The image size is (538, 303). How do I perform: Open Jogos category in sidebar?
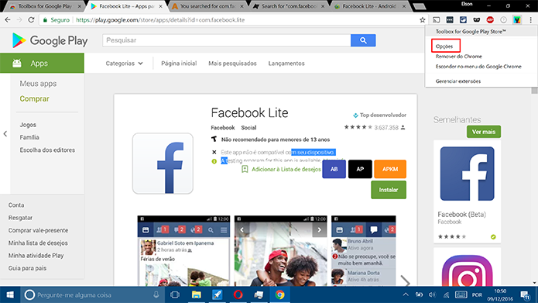[28, 125]
